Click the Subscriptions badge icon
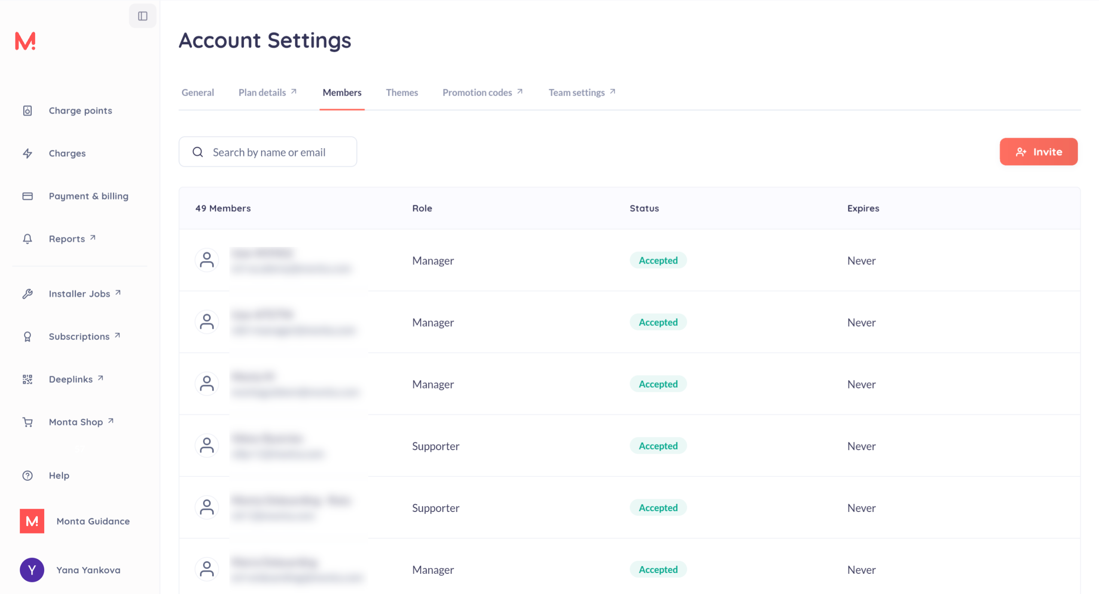Image resolution: width=1099 pixels, height=594 pixels. (27, 336)
